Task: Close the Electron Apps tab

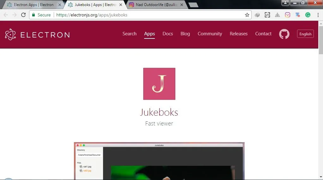Action: click(x=60, y=5)
